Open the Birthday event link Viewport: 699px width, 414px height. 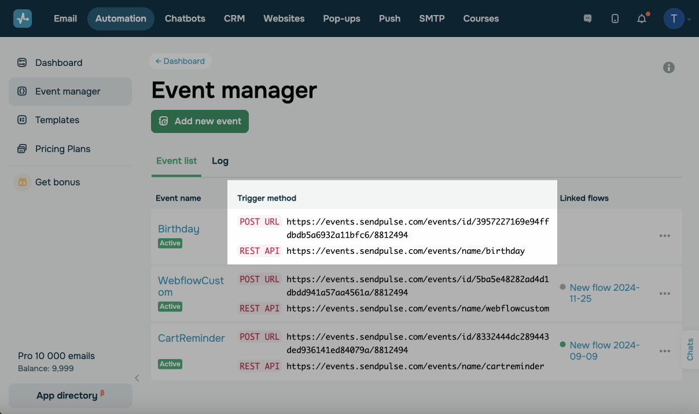click(x=178, y=229)
